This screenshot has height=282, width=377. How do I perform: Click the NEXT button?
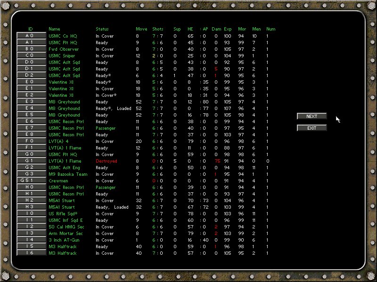tap(312, 116)
